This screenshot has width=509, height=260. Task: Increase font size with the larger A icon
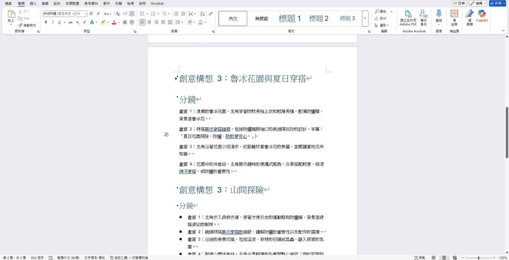click(91, 14)
